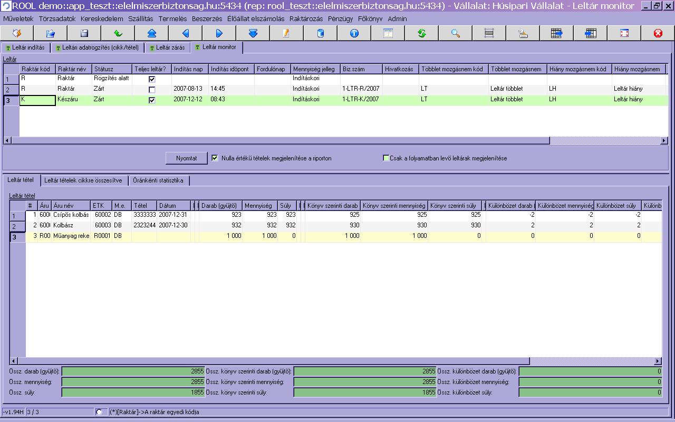
Task: Go to previous record with left arrow
Action: pyautogui.click(x=185, y=33)
